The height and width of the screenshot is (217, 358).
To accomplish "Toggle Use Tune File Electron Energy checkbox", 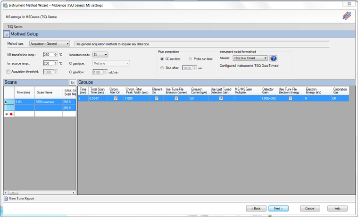I will 290,99.
